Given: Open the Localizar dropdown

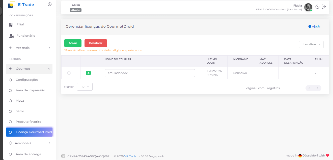Looking at the screenshot, I should click(x=311, y=44).
